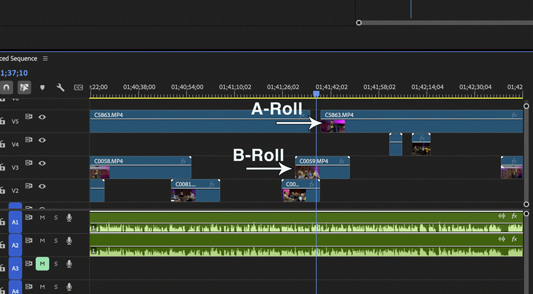Unmute track A3 with the M button
This screenshot has width=533, height=294.
click(x=42, y=264)
